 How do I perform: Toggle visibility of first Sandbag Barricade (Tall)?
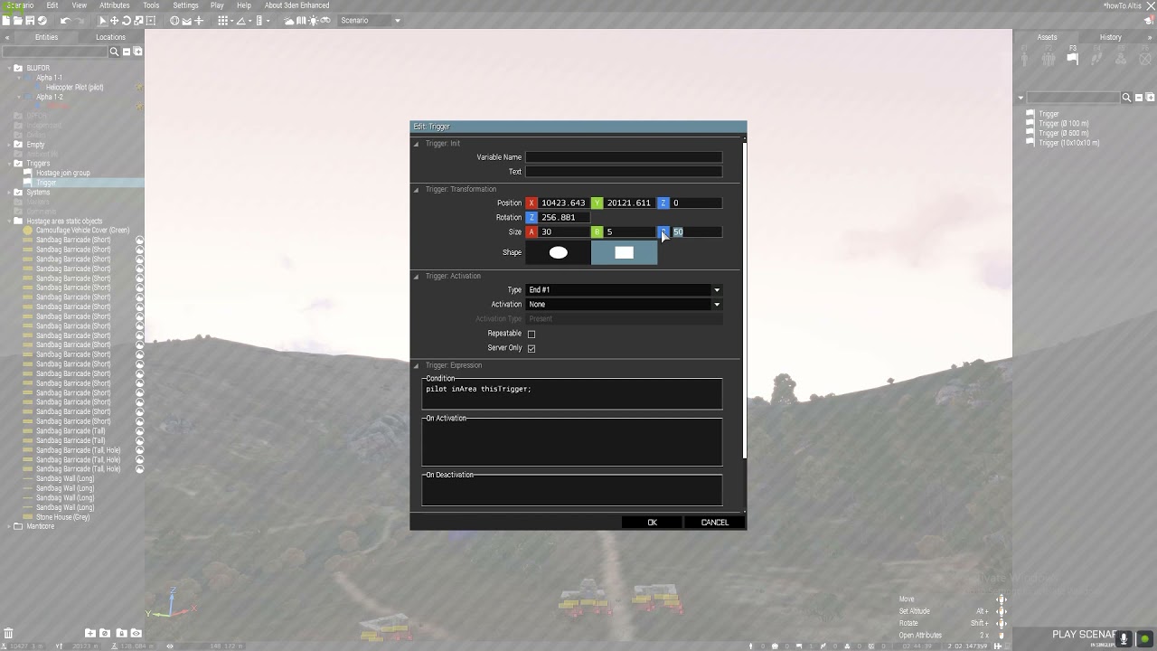(140, 431)
